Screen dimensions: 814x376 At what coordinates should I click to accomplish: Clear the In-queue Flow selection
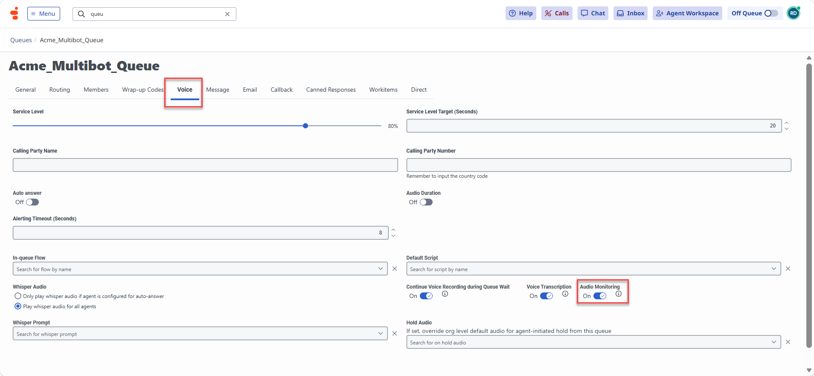pyautogui.click(x=395, y=269)
